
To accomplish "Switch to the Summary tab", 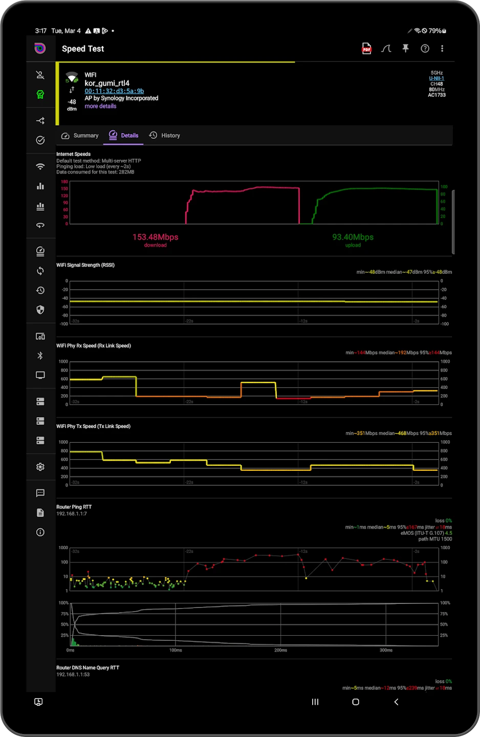I will pos(80,136).
